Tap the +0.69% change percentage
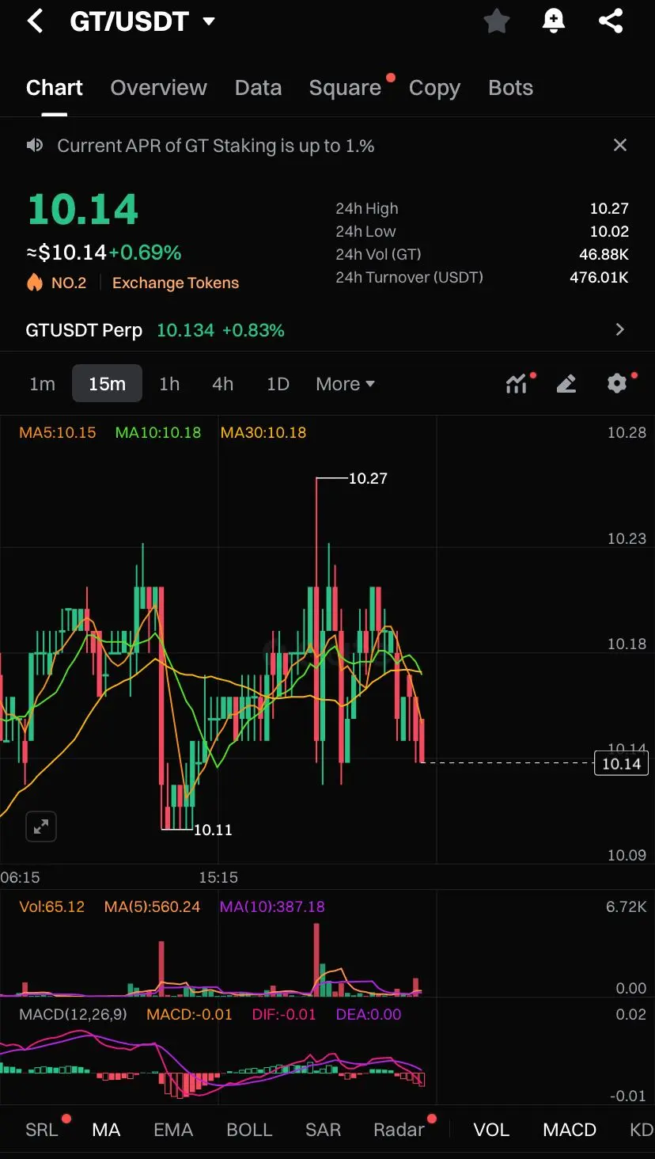The image size is (655, 1159). pyautogui.click(x=145, y=253)
